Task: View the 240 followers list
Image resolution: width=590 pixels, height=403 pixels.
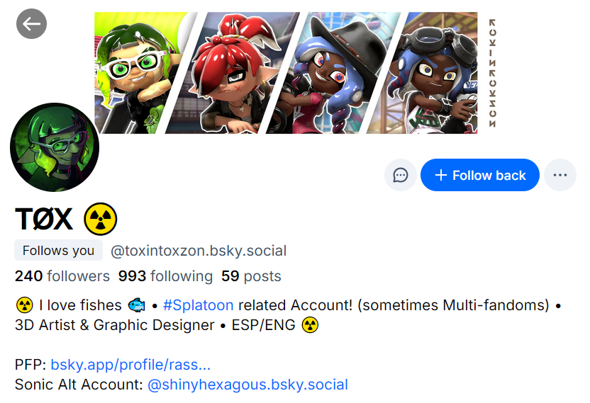Action: tap(62, 276)
